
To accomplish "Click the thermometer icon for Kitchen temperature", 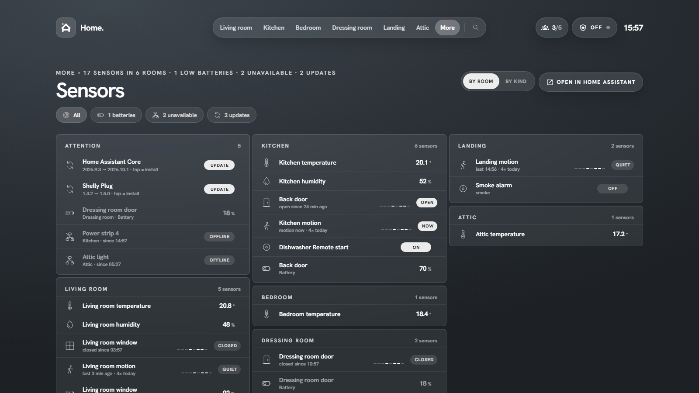I will tap(266, 162).
